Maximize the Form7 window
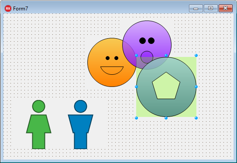This screenshot has height=163, width=237. pyautogui.click(x=211, y=8)
